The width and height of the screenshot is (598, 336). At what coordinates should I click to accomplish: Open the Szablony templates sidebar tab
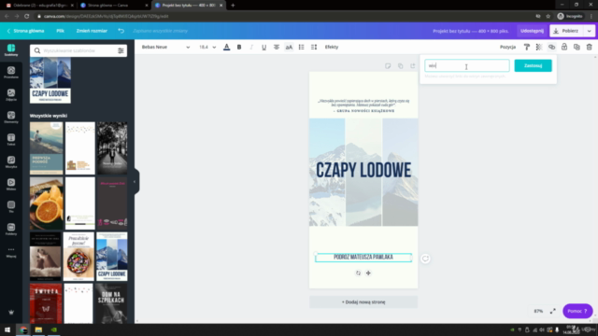click(x=11, y=49)
